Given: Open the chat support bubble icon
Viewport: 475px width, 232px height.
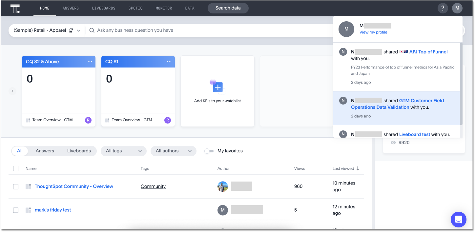Looking at the screenshot, I should 458,219.
